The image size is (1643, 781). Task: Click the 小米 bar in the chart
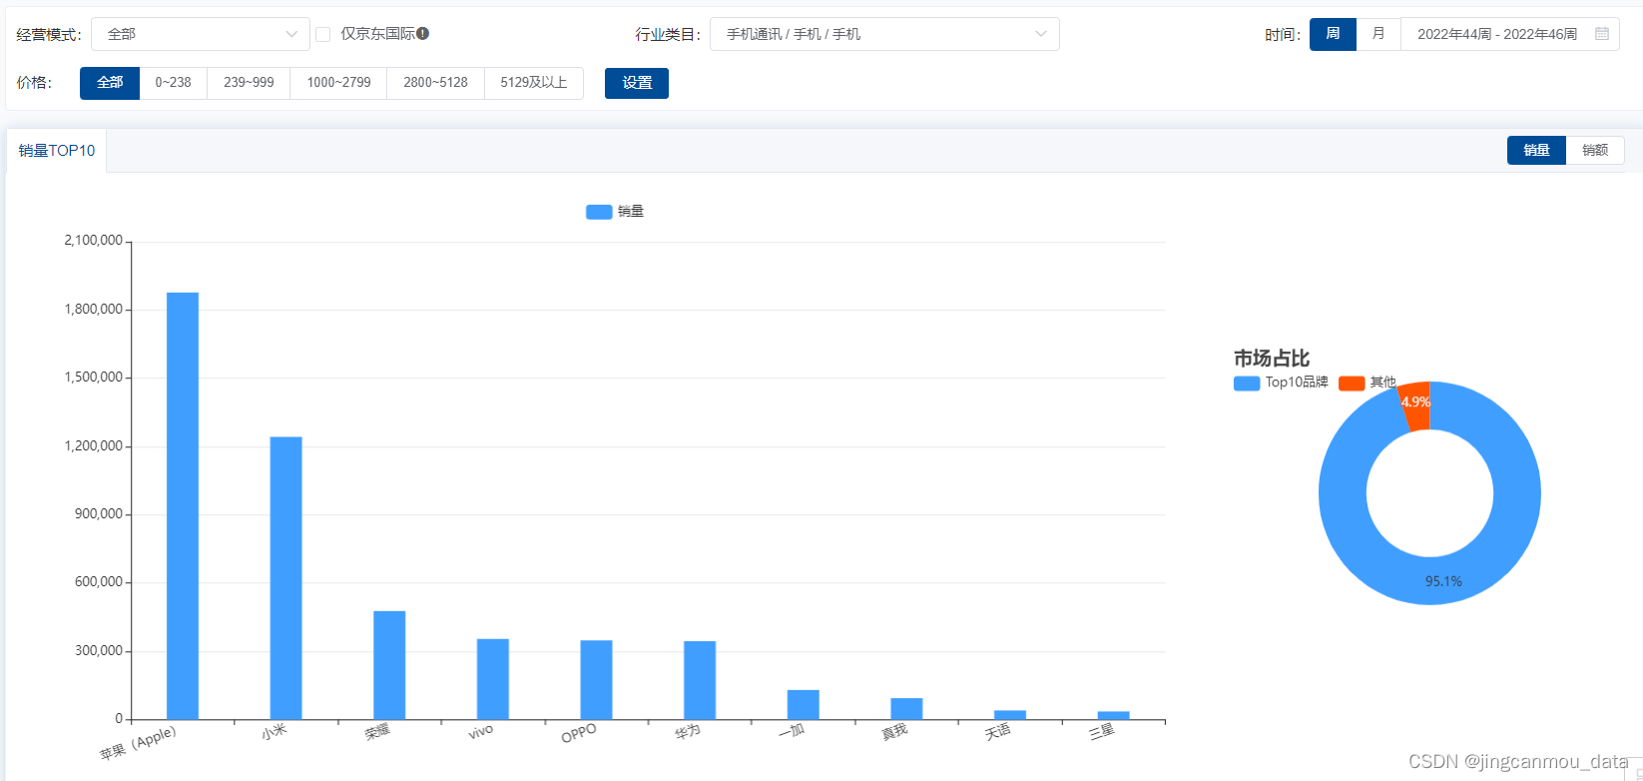[285, 577]
